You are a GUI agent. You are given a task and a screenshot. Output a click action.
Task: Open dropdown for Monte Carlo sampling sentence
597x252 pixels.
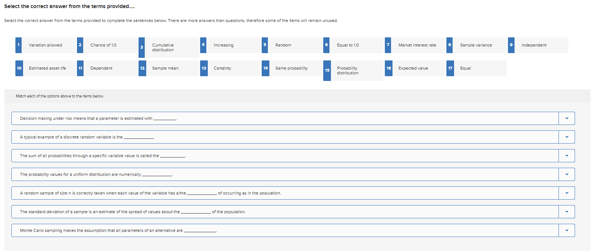(567, 230)
